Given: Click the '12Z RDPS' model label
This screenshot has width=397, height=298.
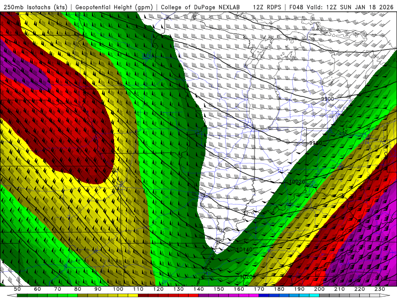Looking at the screenshot, I should (x=267, y=7).
